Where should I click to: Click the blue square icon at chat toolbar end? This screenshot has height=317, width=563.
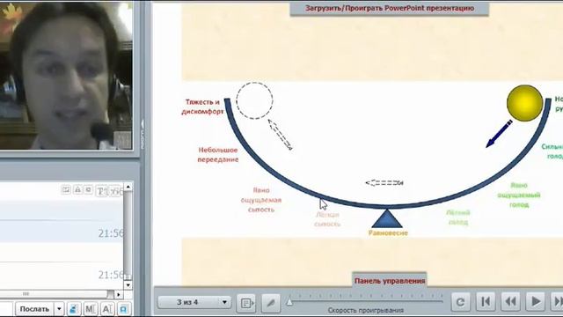click(x=123, y=309)
